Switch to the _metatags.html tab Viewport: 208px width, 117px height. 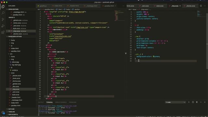click(x=92, y=6)
